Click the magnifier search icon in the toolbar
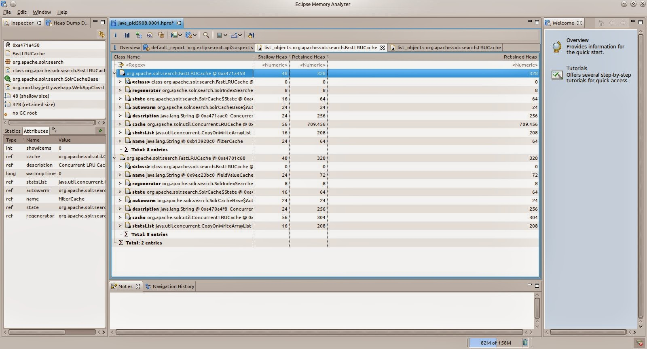This screenshot has height=349, width=647. [206, 35]
